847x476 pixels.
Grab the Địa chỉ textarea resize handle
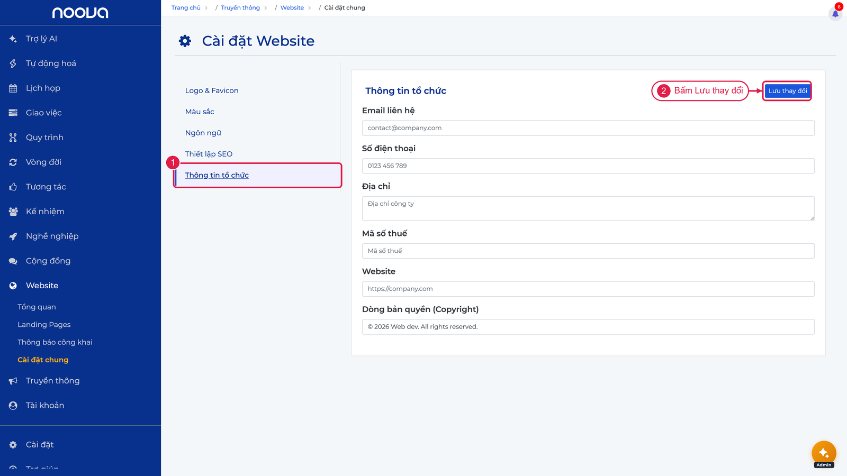coord(812,218)
